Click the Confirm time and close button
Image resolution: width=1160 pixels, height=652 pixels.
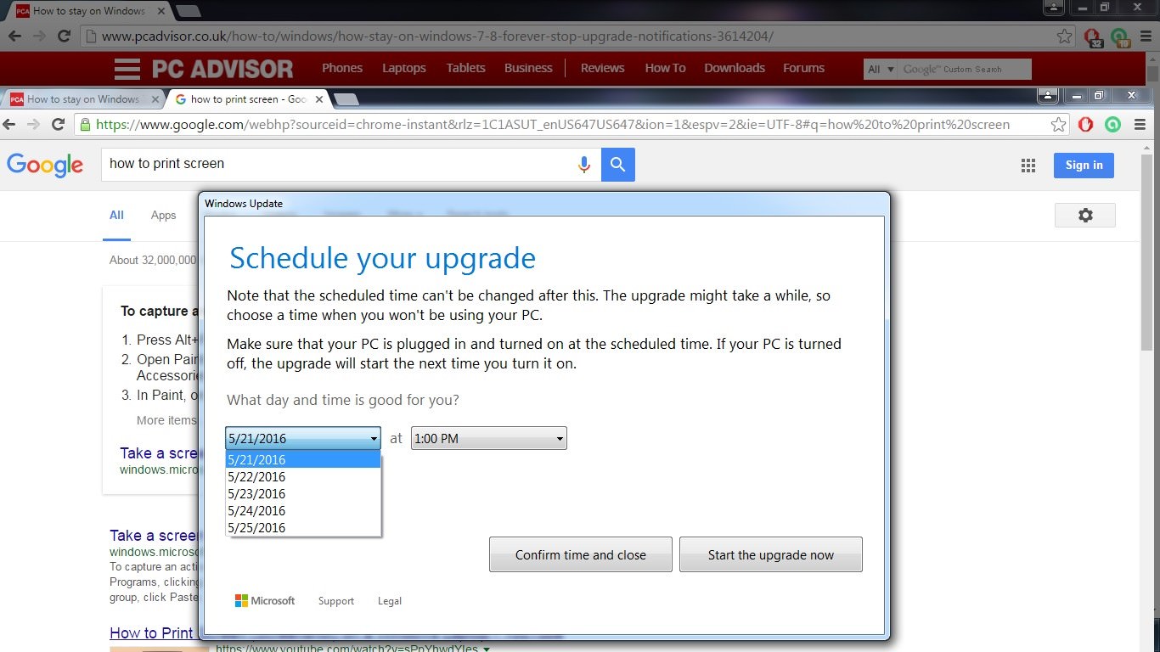[x=581, y=554]
